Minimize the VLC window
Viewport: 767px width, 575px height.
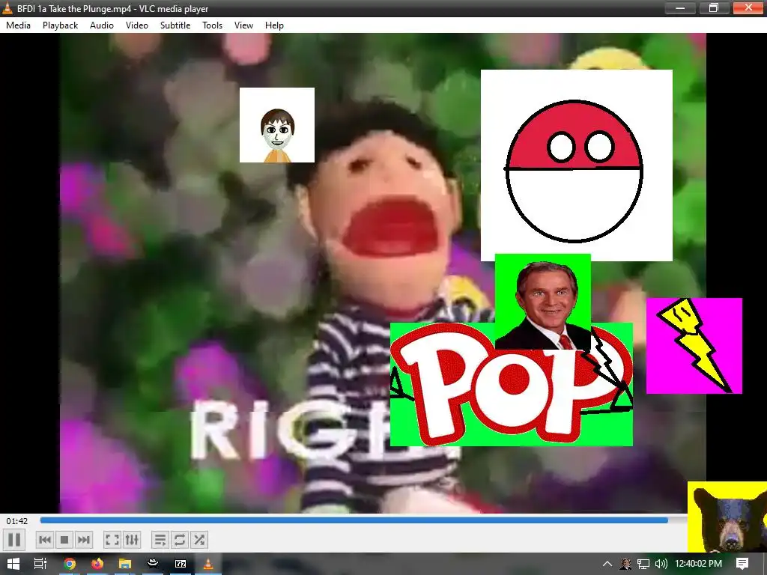coord(680,7)
